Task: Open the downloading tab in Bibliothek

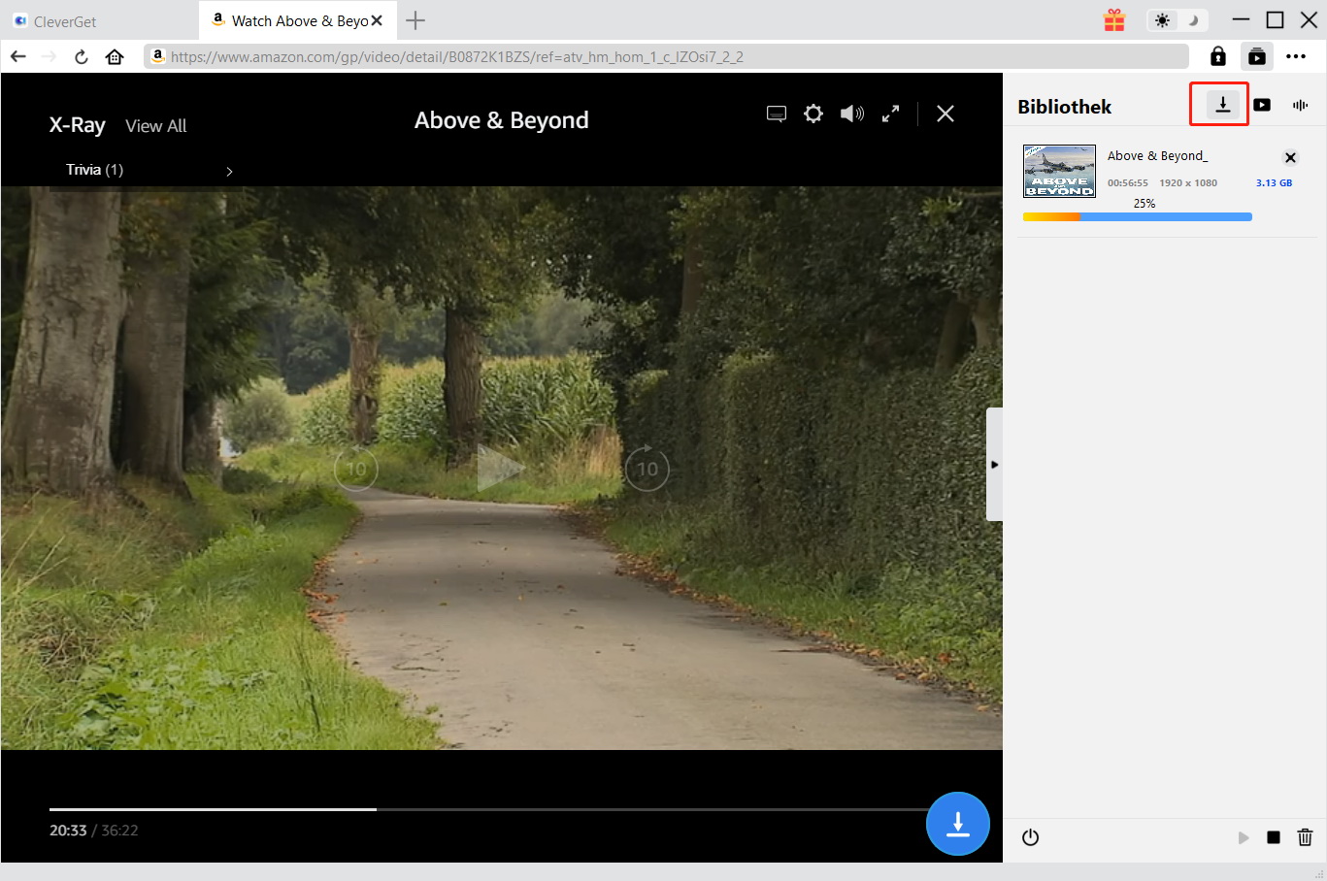Action: [1222, 105]
